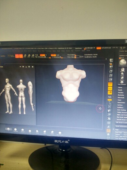Image resolution: width=127 pixels, height=170 pixels.
Task: Click the Transp icon in right shelf
Action: 108,127
